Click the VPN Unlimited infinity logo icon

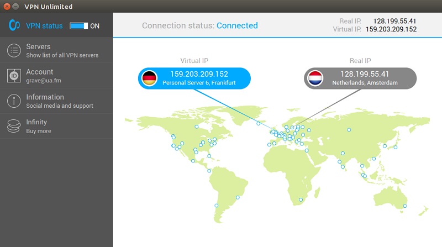pyautogui.click(x=14, y=25)
